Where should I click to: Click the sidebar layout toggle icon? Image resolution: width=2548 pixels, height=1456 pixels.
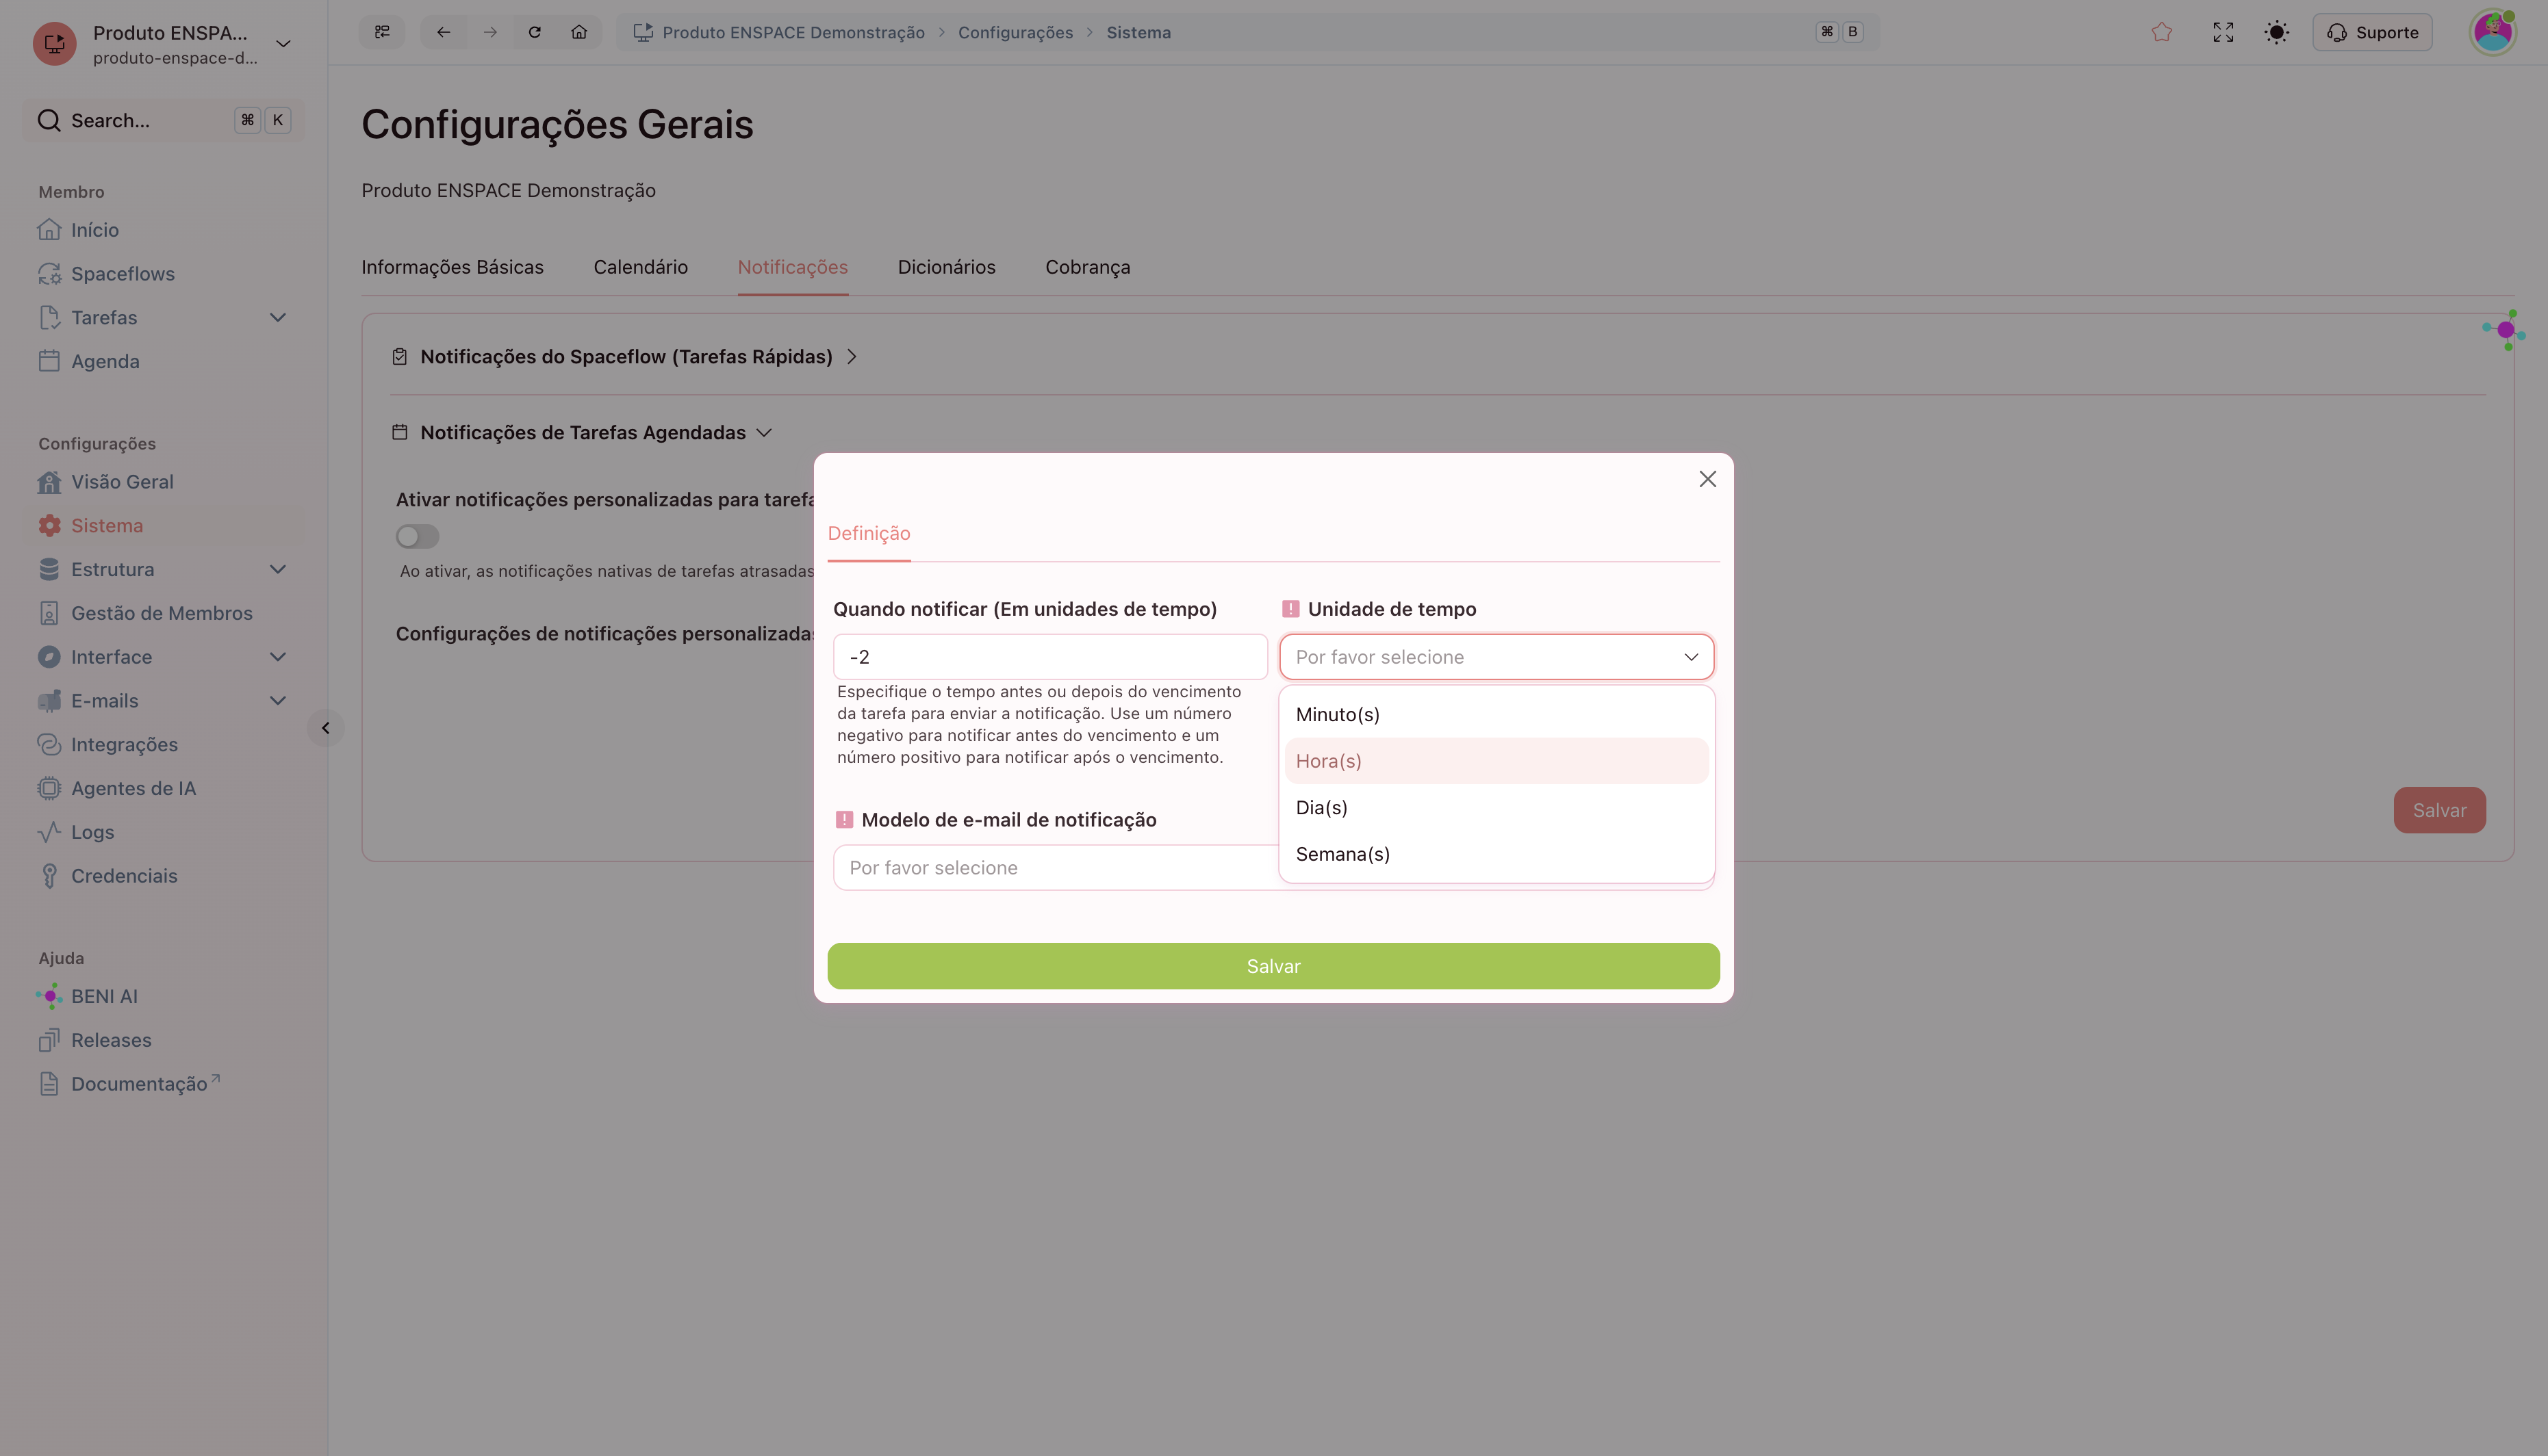381,32
